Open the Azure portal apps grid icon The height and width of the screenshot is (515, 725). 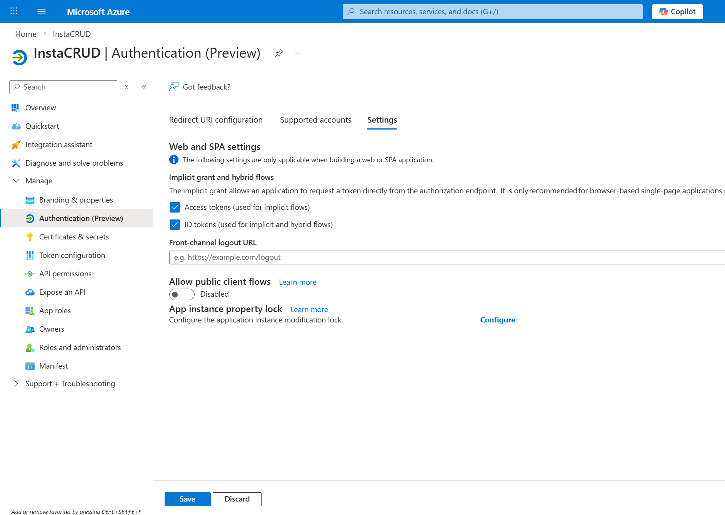tap(14, 11)
